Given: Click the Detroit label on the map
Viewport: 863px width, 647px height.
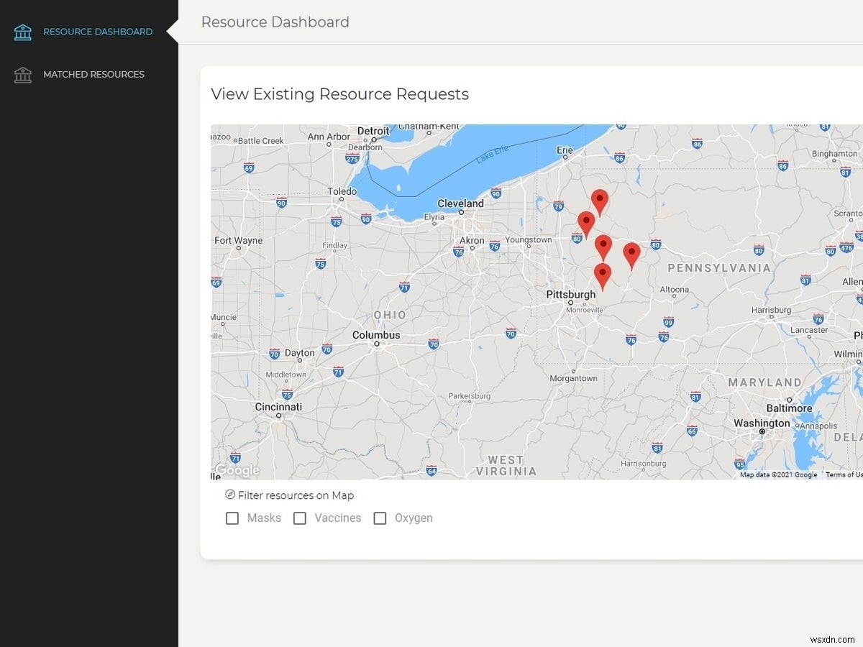Looking at the screenshot, I should [373, 131].
